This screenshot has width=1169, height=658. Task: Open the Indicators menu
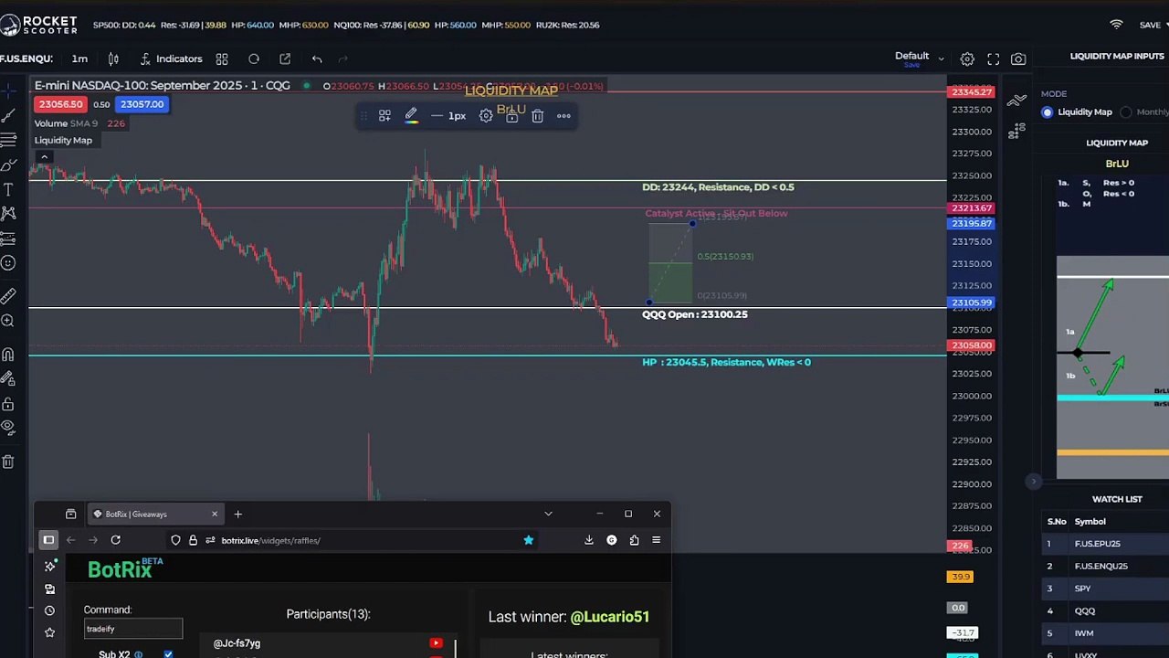[x=171, y=58]
